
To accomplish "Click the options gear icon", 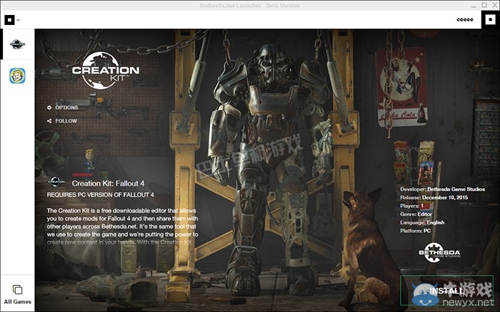I will click(49, 108).
